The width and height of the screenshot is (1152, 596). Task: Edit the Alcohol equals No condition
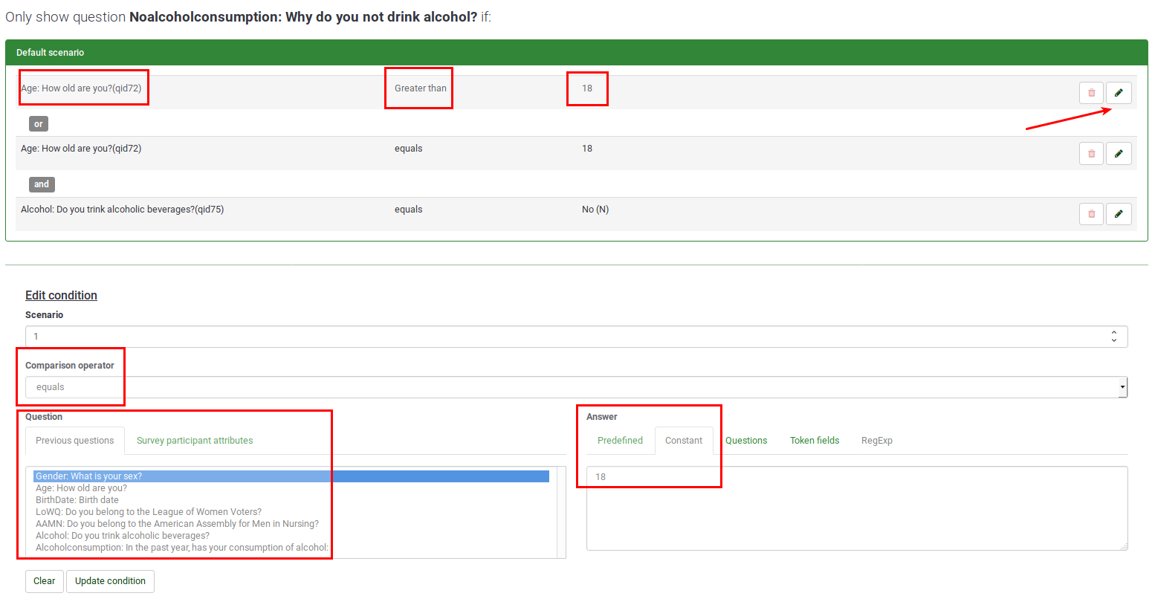pos(1119,214)
